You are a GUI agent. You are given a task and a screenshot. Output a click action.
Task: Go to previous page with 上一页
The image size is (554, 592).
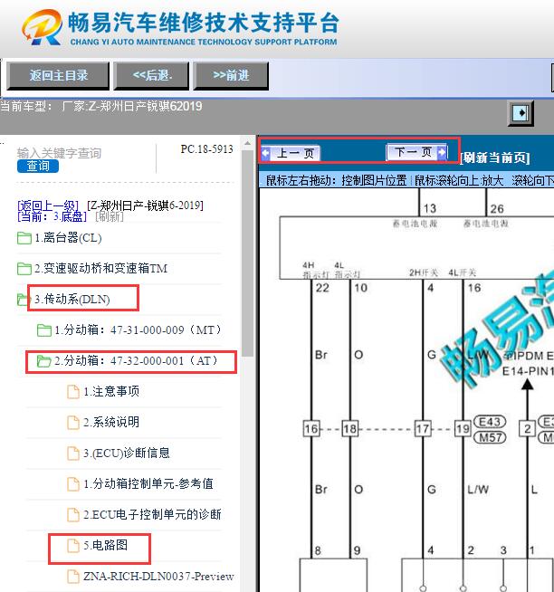[291, 153]
